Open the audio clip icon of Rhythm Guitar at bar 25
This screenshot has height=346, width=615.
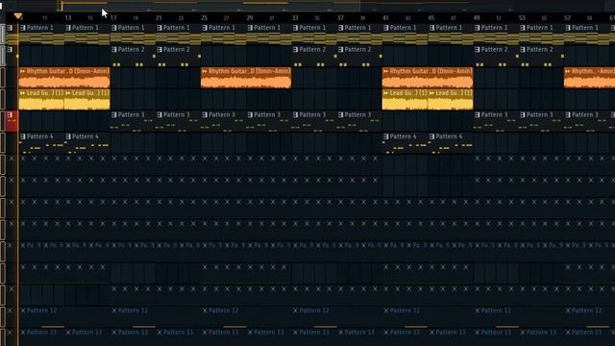(x=204, y=71)
